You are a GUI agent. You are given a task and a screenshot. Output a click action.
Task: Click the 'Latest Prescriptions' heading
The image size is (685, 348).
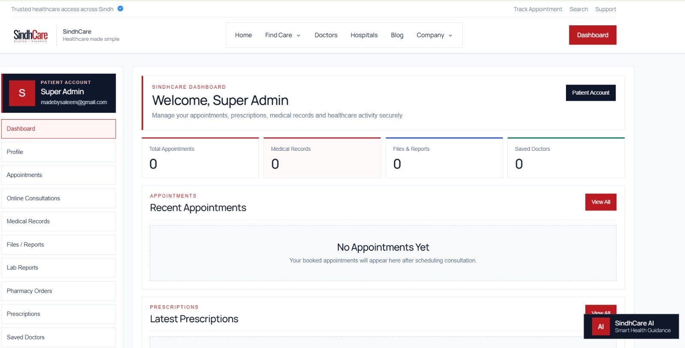194,319
